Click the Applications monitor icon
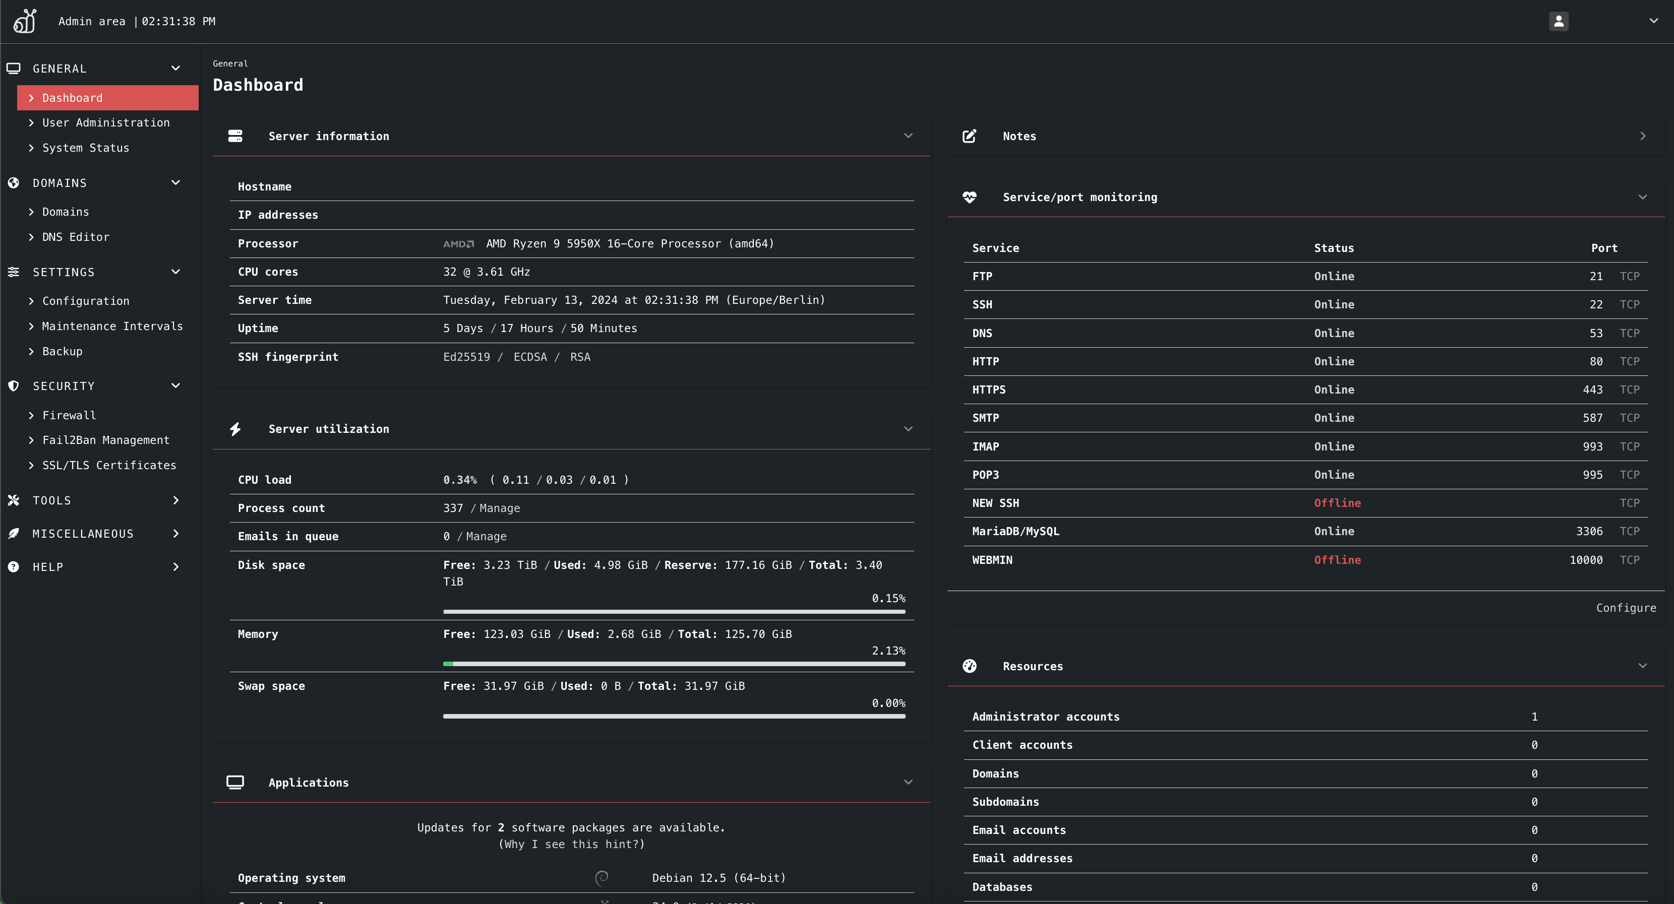Viewport: 1674px width, 904px height. 235,782
